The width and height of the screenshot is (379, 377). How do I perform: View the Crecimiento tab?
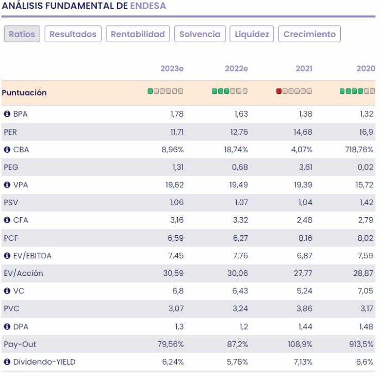[309, 35]
